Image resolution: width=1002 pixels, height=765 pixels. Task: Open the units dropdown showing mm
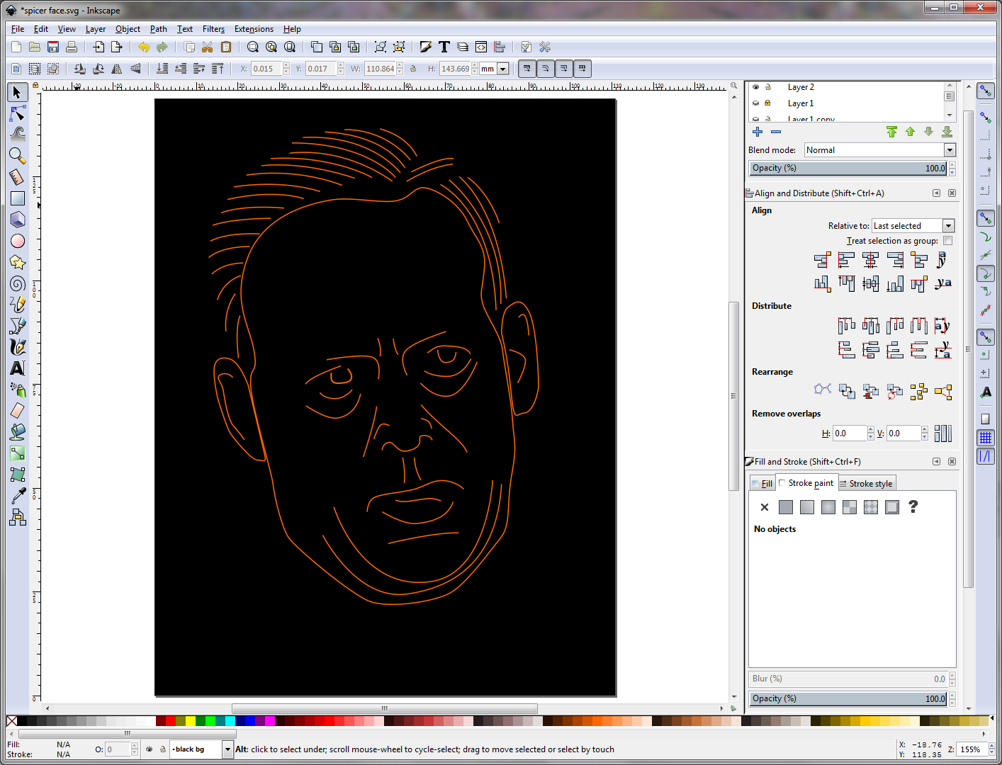502,68
